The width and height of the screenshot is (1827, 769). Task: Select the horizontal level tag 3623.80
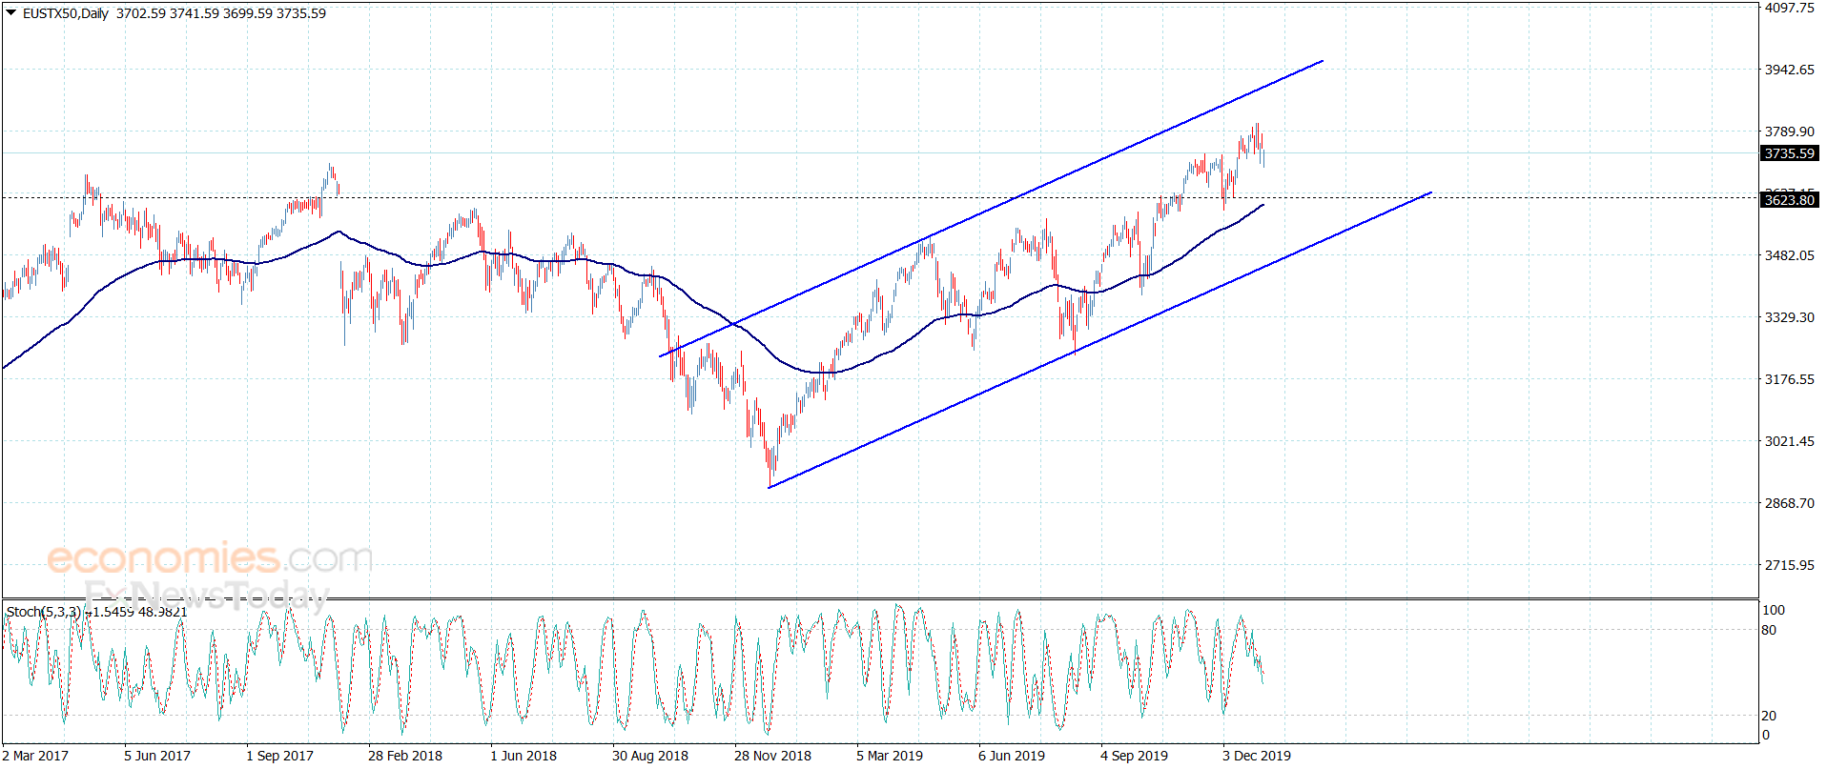pos(1789,199)
